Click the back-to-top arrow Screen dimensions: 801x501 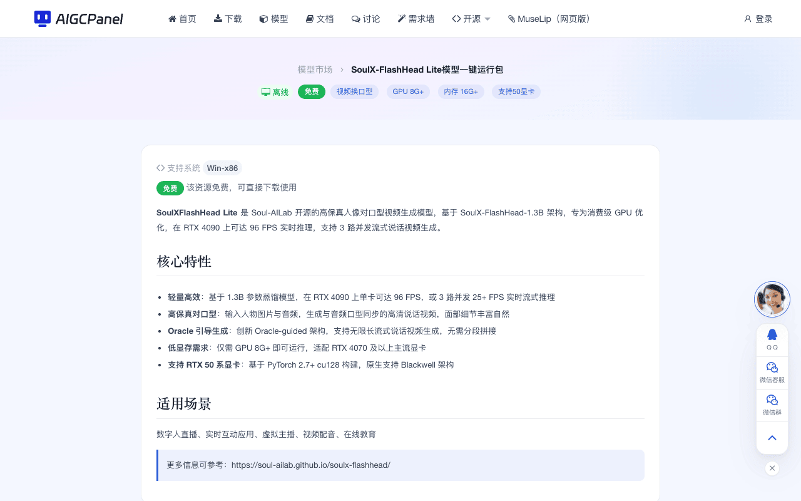(772, 438)
